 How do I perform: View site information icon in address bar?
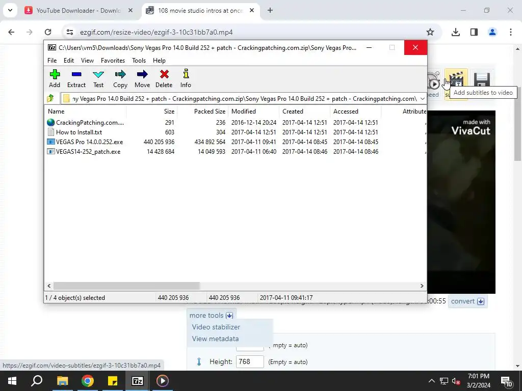70,32
